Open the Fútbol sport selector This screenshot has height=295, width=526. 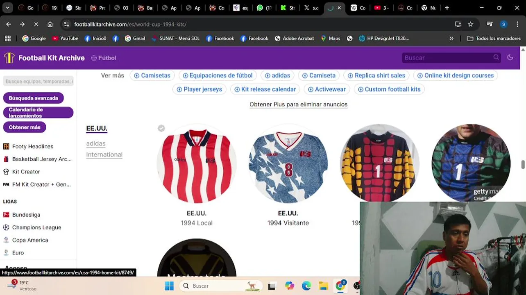(x=104, y=58)
